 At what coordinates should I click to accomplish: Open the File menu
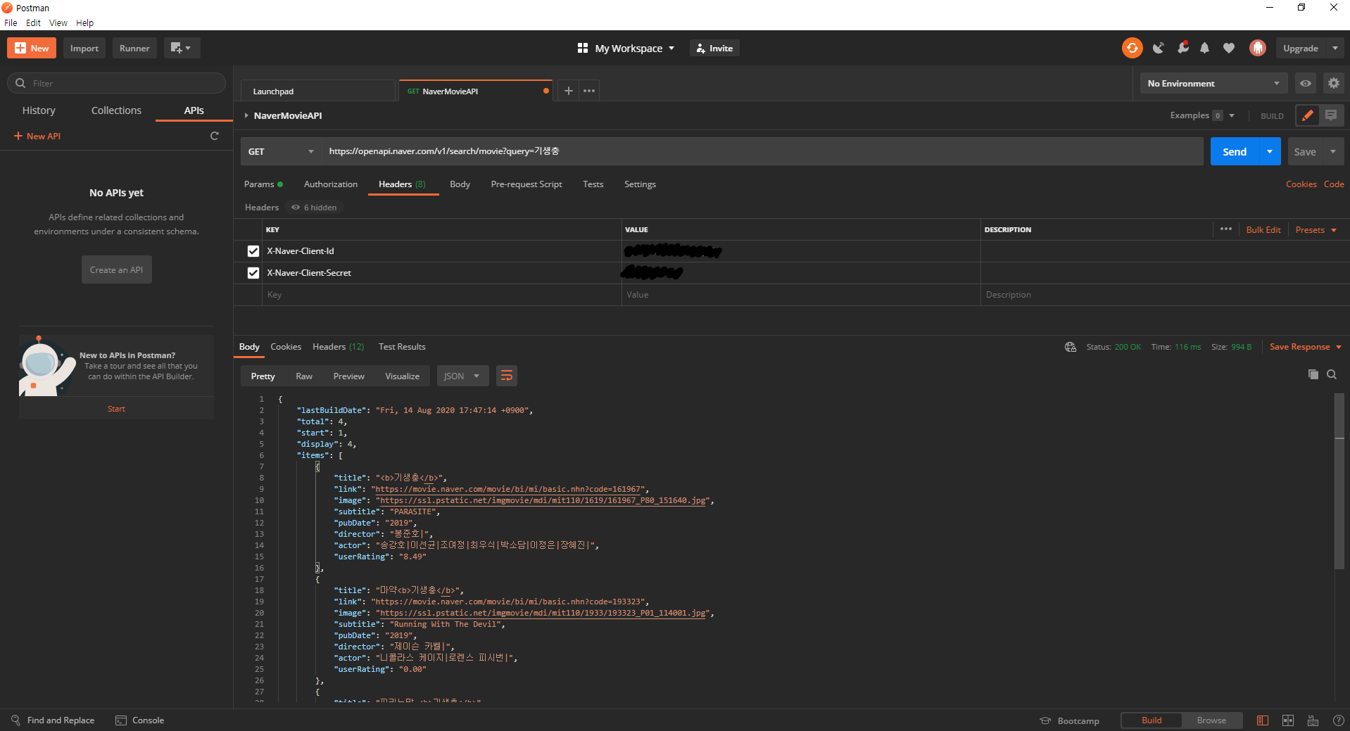[x=11, y=23]
